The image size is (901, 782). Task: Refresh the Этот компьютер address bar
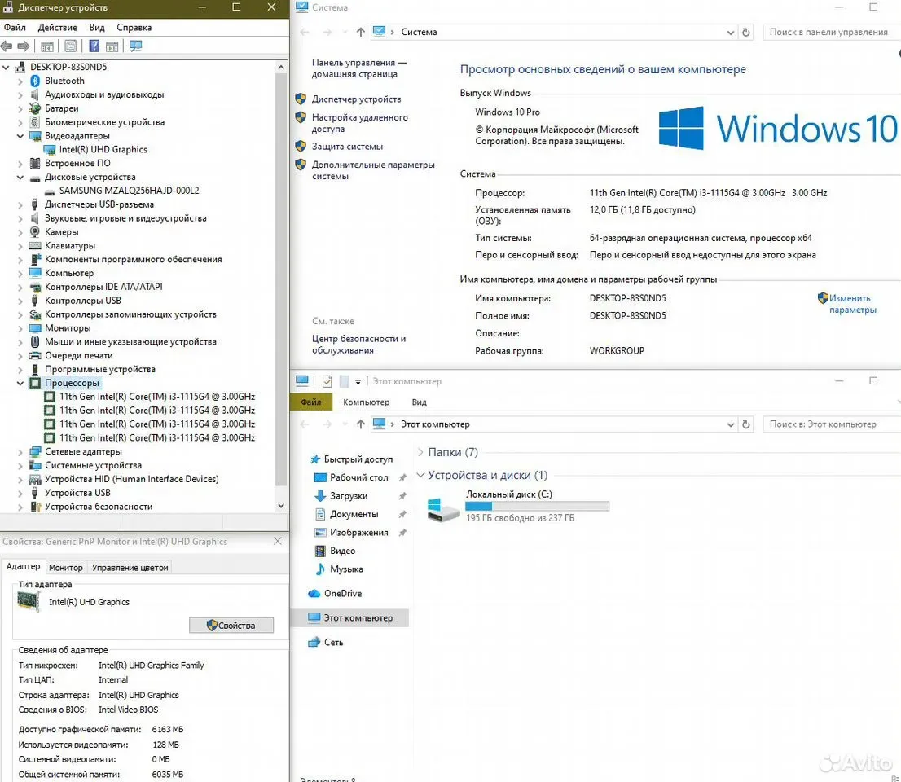click(x=746, y=424)
